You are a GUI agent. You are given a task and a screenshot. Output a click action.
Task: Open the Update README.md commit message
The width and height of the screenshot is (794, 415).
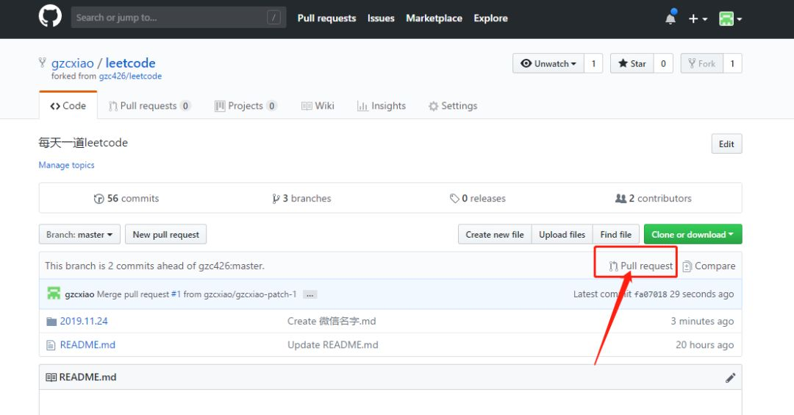(x=333, y=344)
